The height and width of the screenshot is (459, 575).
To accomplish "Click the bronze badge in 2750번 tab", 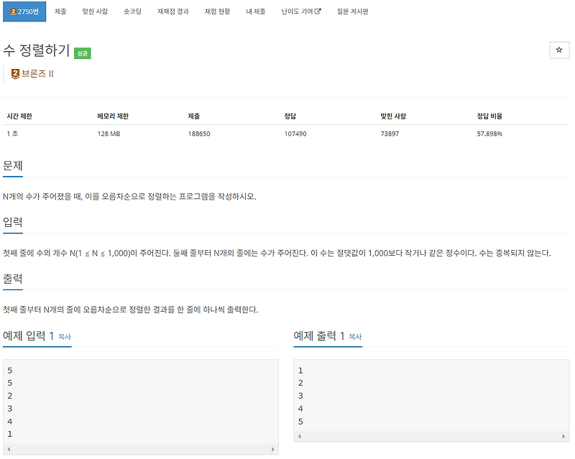I will [x=13, y=11].
